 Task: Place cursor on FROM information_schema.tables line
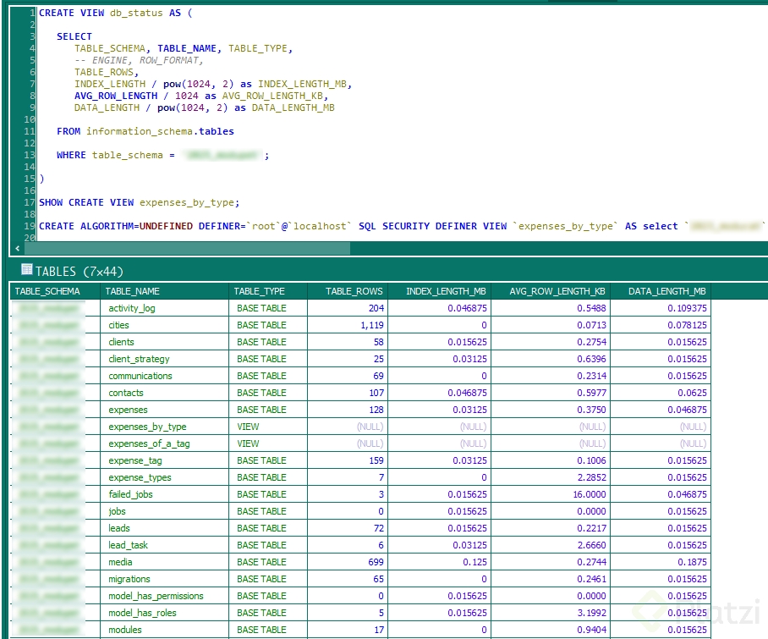[x=145, y=131]
